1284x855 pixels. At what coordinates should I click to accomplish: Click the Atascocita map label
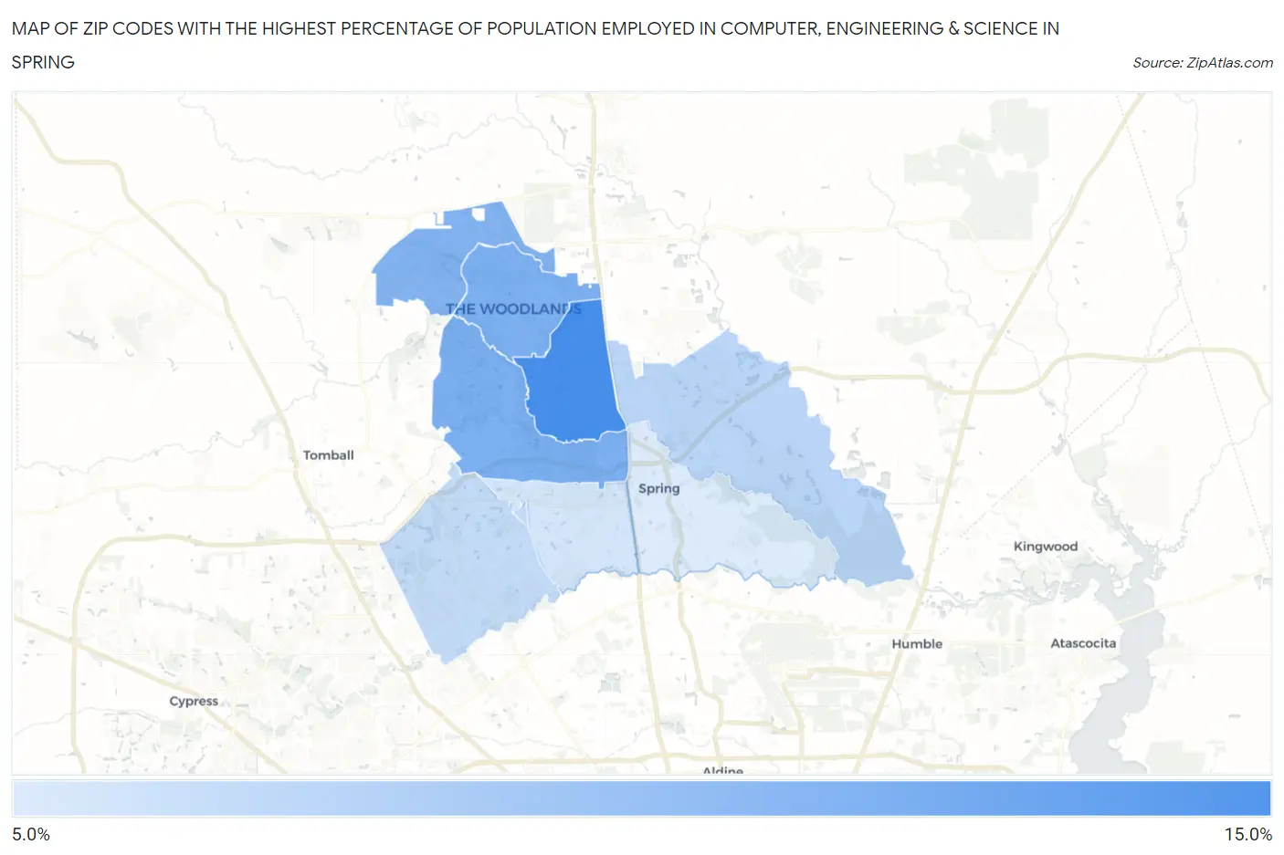pos(1083,643)
